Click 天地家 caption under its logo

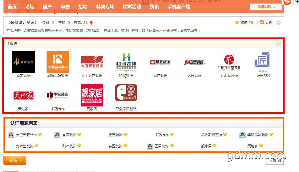pos(24,109)
